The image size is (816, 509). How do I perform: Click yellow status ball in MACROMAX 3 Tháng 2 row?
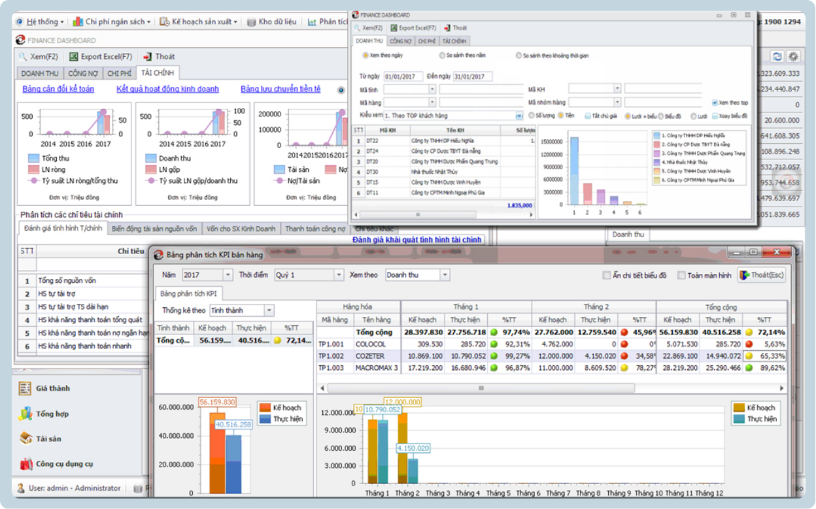[623, 368]
